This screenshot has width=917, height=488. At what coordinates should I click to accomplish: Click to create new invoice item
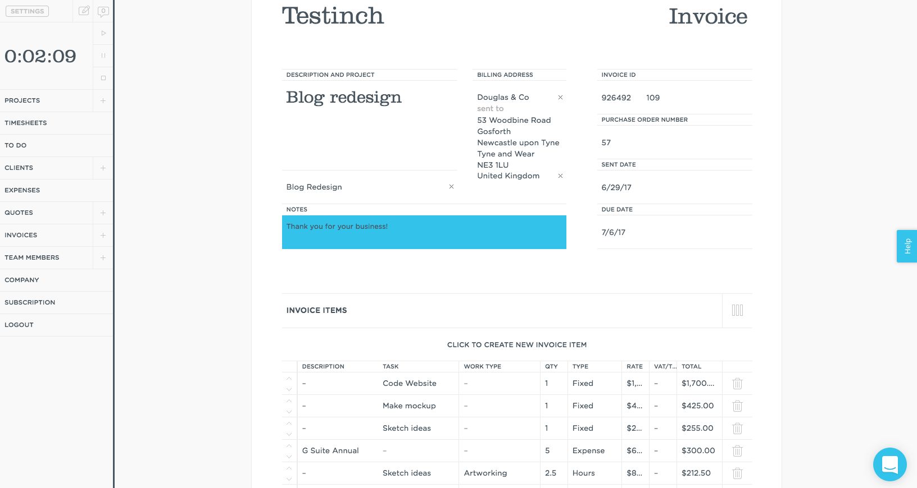point(516,345)
